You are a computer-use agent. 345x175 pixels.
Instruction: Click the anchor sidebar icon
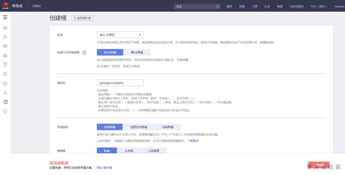click(5, 92)
